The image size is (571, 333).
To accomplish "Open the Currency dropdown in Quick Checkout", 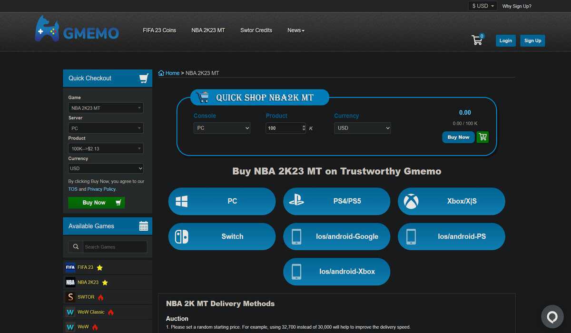I will pyautogui.click(x=106, y=168).
